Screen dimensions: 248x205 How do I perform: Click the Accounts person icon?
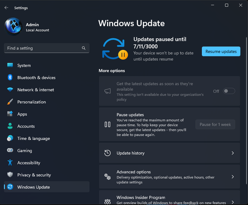pos(10,126)
